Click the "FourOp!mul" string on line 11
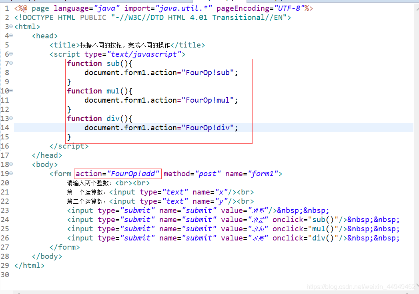Image resolution: width=419 pixels, height=294 pixels. 208,100
